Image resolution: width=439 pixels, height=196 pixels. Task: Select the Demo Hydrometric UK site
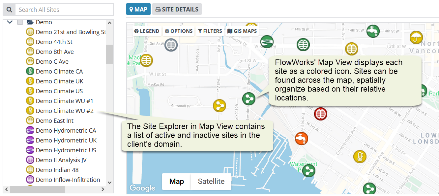pyautogui.click(x=66, y=140)
